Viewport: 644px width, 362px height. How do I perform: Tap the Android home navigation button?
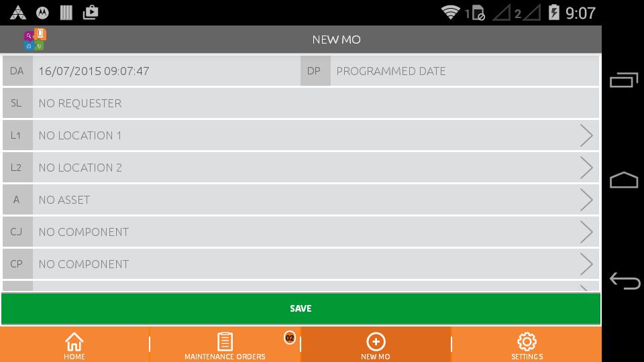point(624,180)
